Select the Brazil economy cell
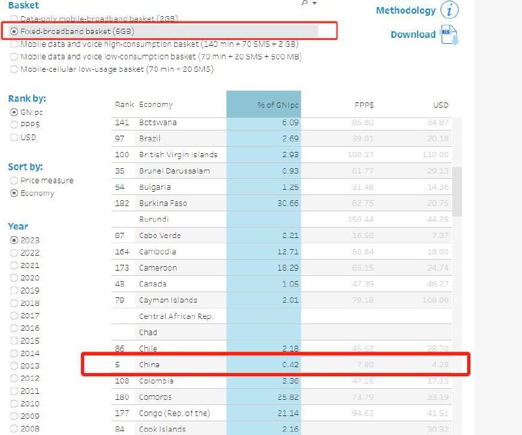The width and height of the screenshot is (522, 435). point(150,138)
